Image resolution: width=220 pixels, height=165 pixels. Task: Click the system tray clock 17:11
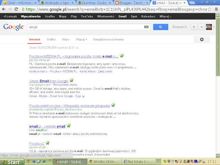[x=212, y=162]
